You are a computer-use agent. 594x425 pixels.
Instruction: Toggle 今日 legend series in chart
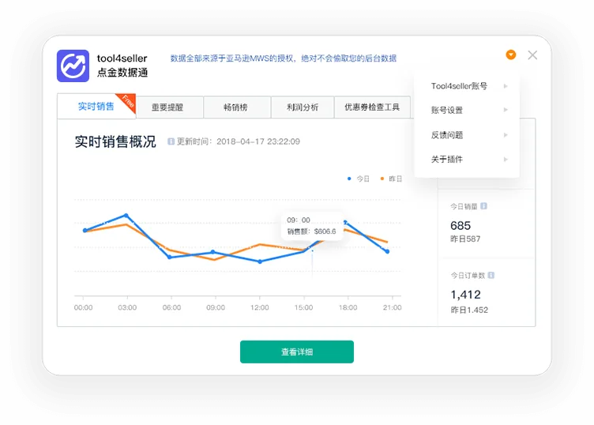tap(358, 179)
